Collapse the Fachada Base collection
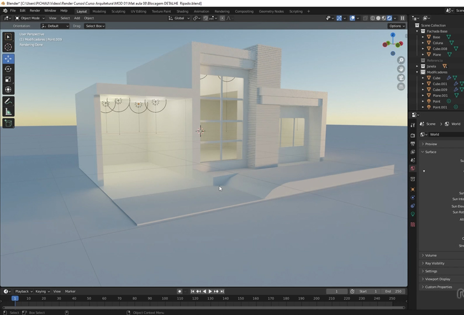The width and height of the screenshot is (464, 315). (418, 32)
